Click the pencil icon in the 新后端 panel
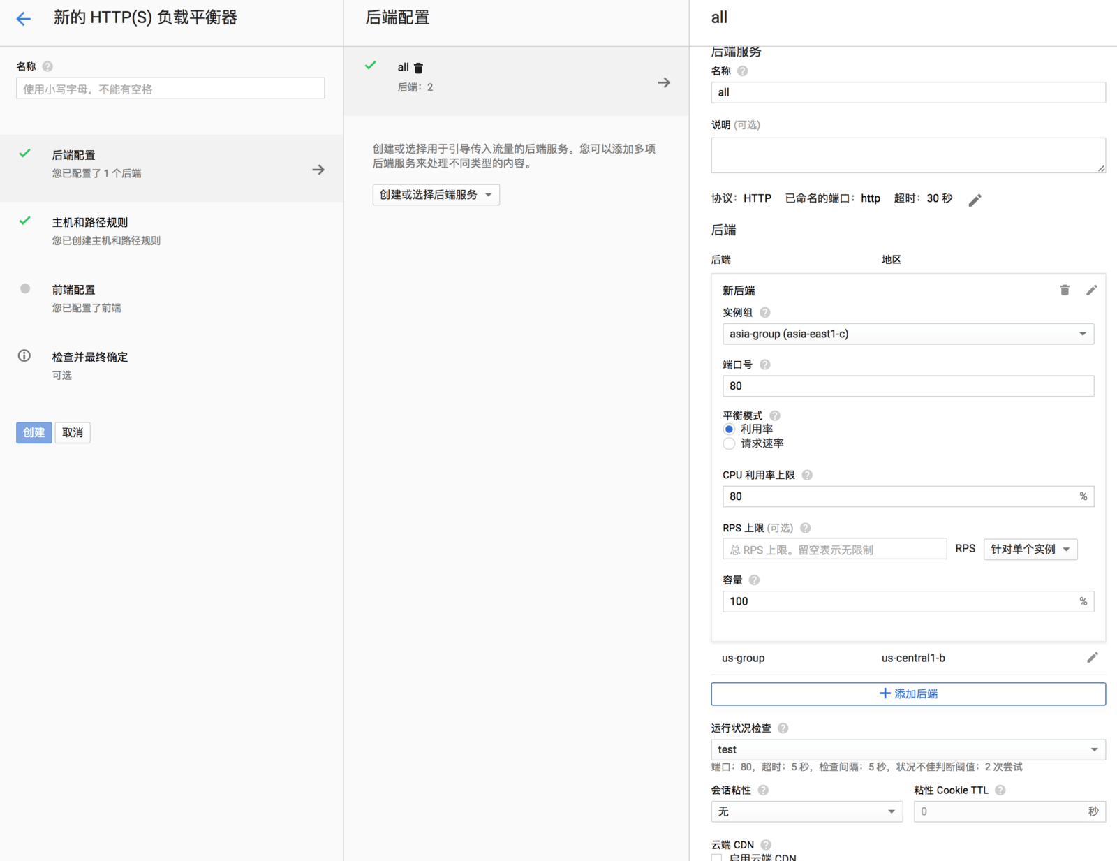 pyautogui.click(x=1092, y=290)
